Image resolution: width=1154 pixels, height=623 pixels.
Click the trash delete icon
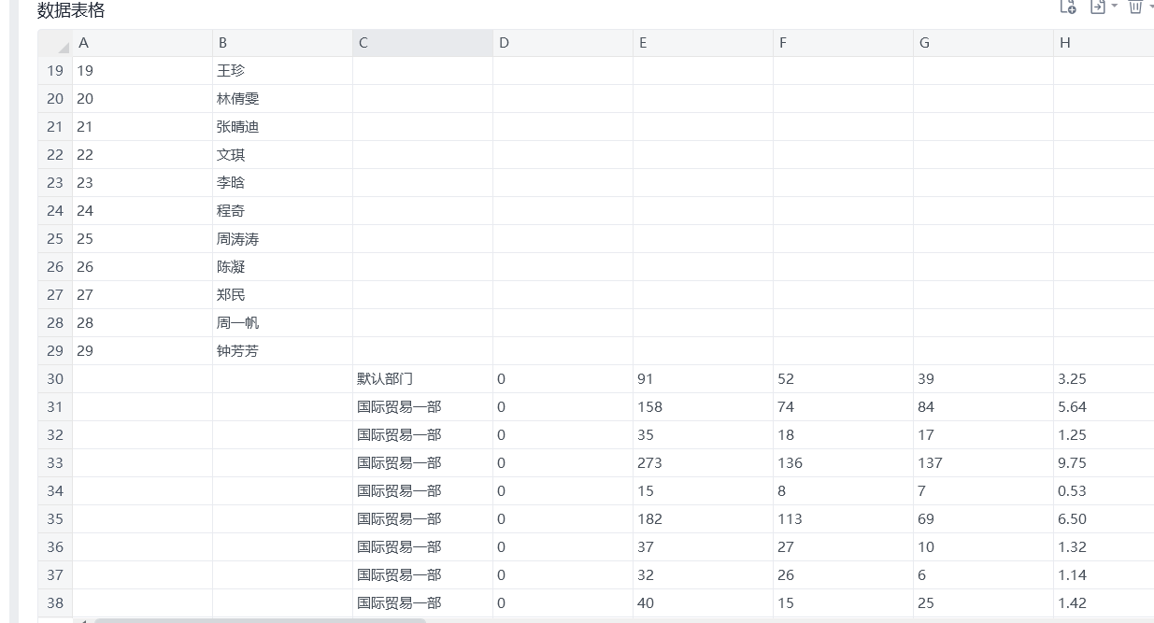pos(1135,7)
